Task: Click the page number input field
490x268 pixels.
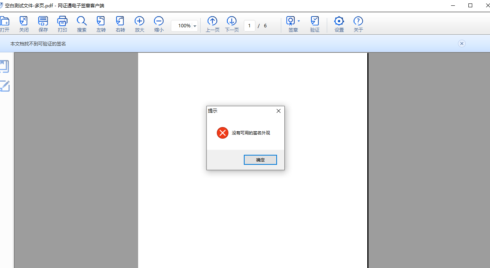Action: click(249, 26)
